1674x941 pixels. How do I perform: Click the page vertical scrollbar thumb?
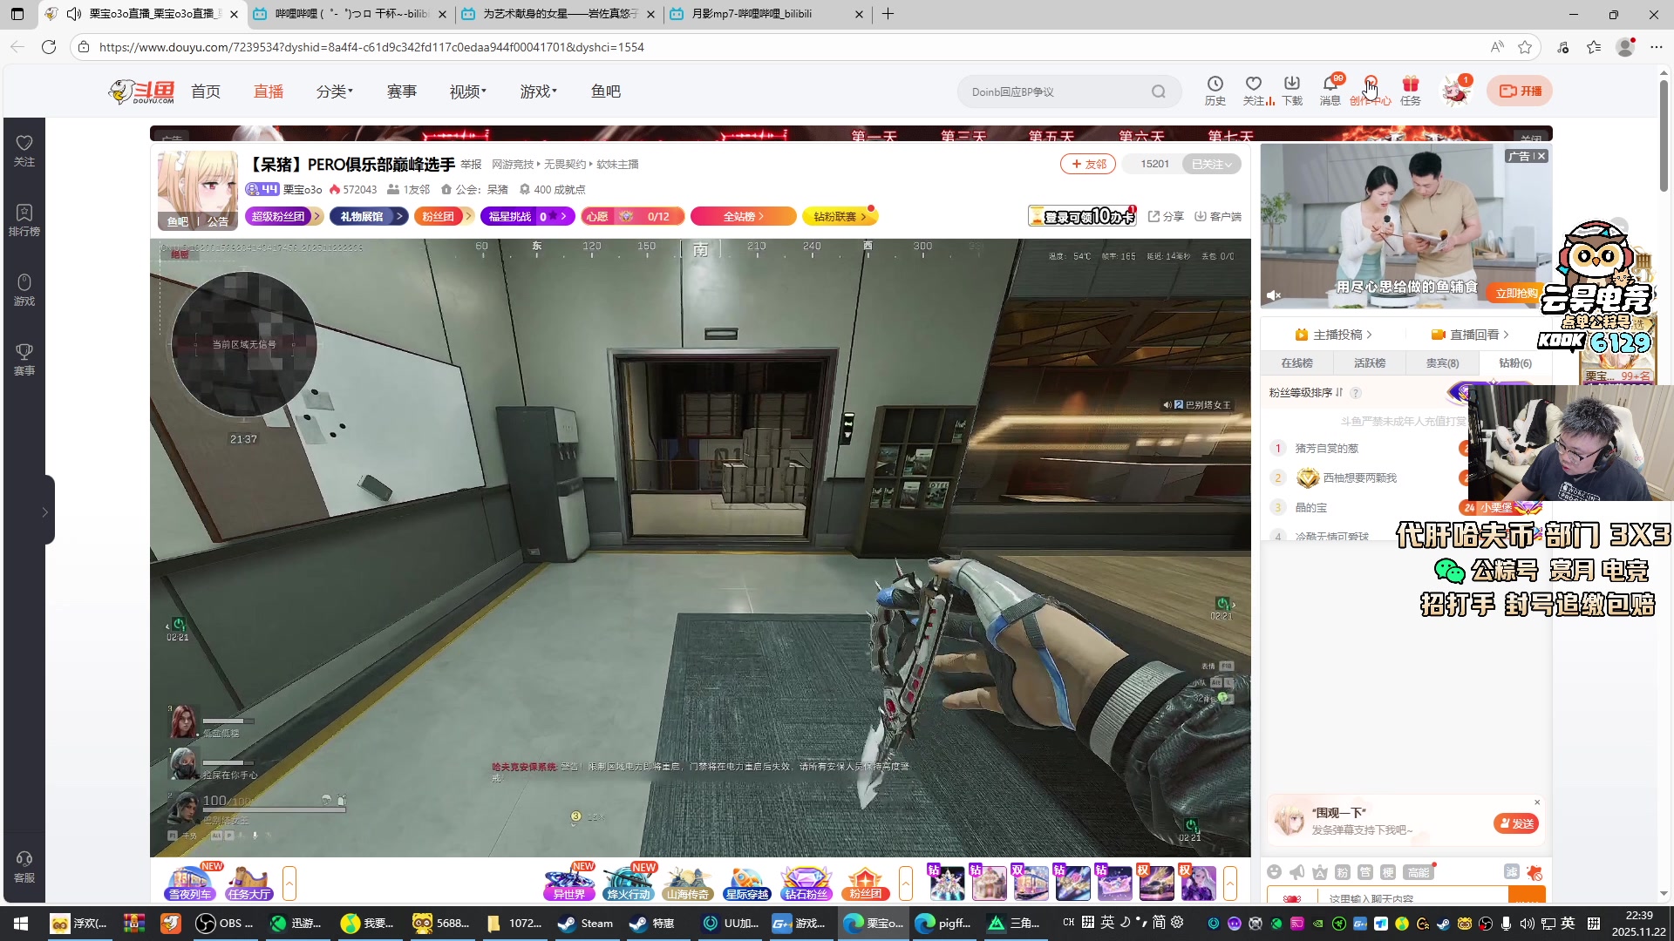(x=1664, y=135)
